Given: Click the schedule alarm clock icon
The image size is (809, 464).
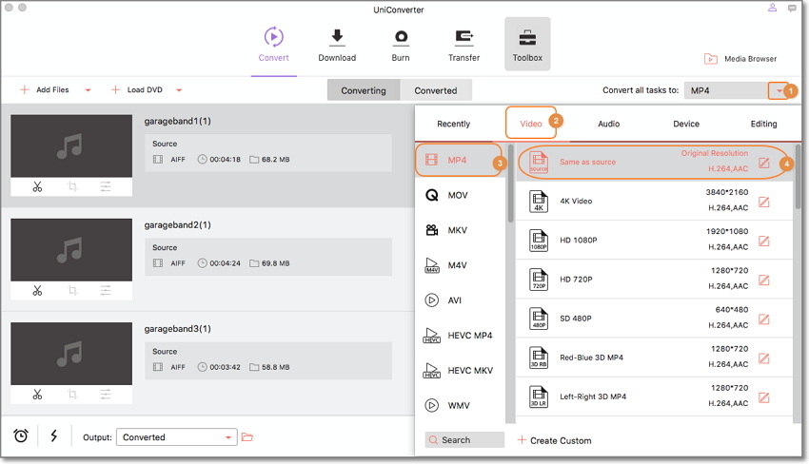Looking at the screenshot, I should coord(21,436).
